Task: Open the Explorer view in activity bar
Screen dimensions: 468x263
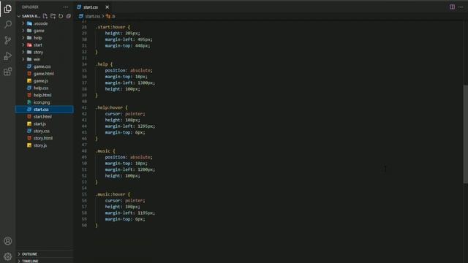Action: click(x=8, y=9)
